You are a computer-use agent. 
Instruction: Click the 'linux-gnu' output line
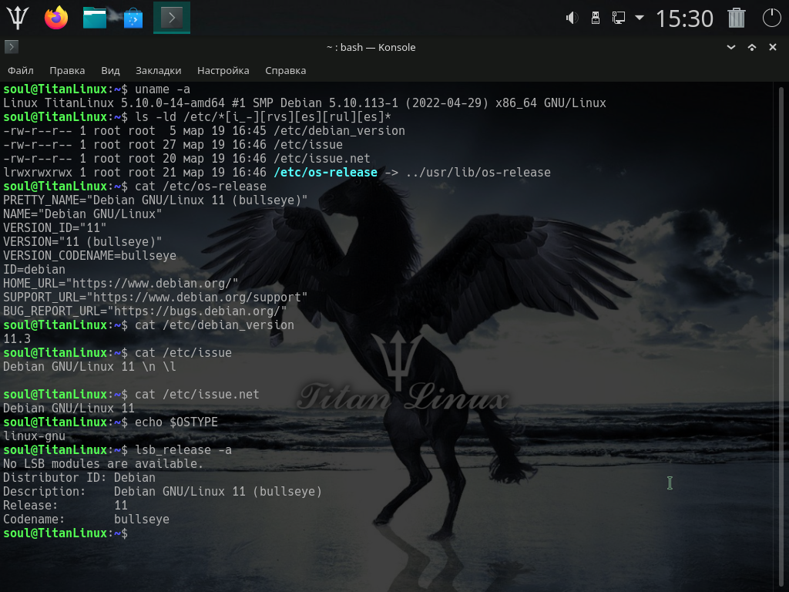[x=34, y=436]
